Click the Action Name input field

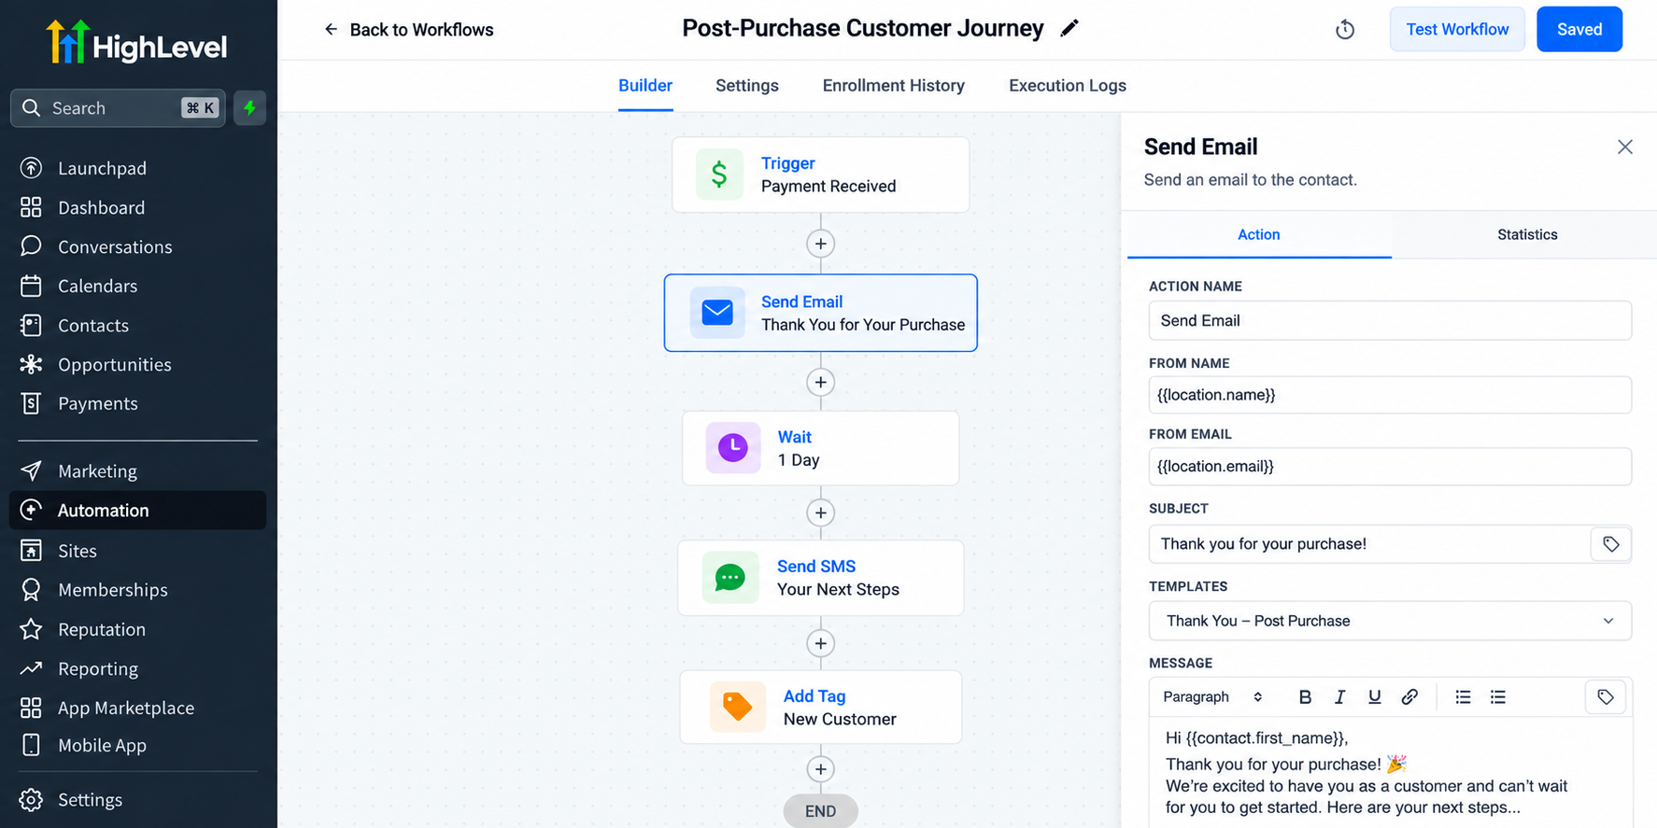(x=1390, y=320)
